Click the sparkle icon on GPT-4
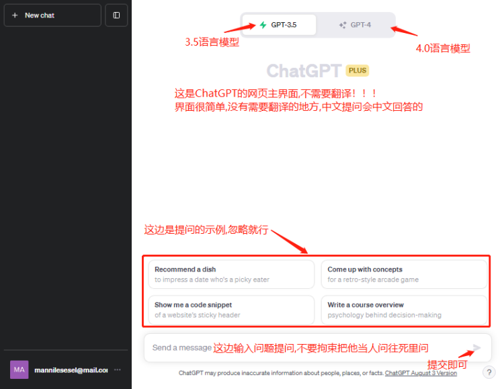The image size is (504, 389). coord(343,25)
